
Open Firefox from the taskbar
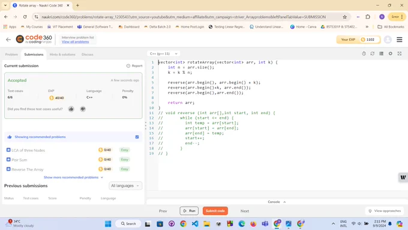253,223
